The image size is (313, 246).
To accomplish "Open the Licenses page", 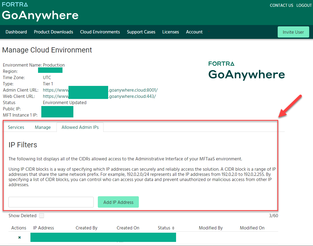I will pyautogui.click(x=171, y=32).
